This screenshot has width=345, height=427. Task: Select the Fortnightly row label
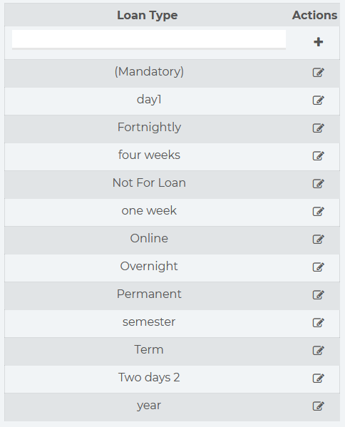149,127
